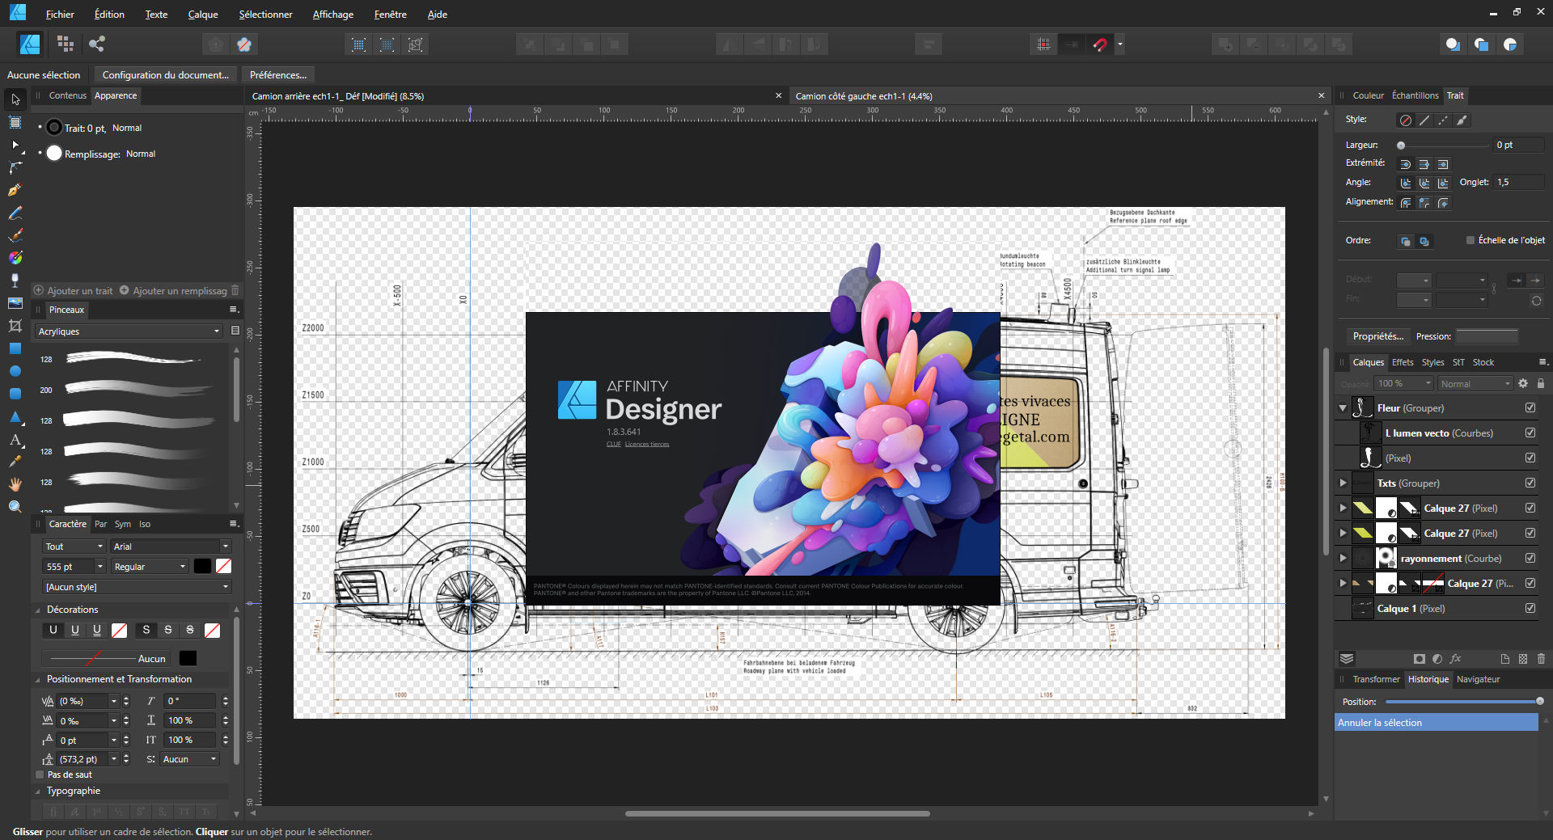This screenshot has width=1553, height=840.
Task: Select the Artboard tool
Action: 15,123
